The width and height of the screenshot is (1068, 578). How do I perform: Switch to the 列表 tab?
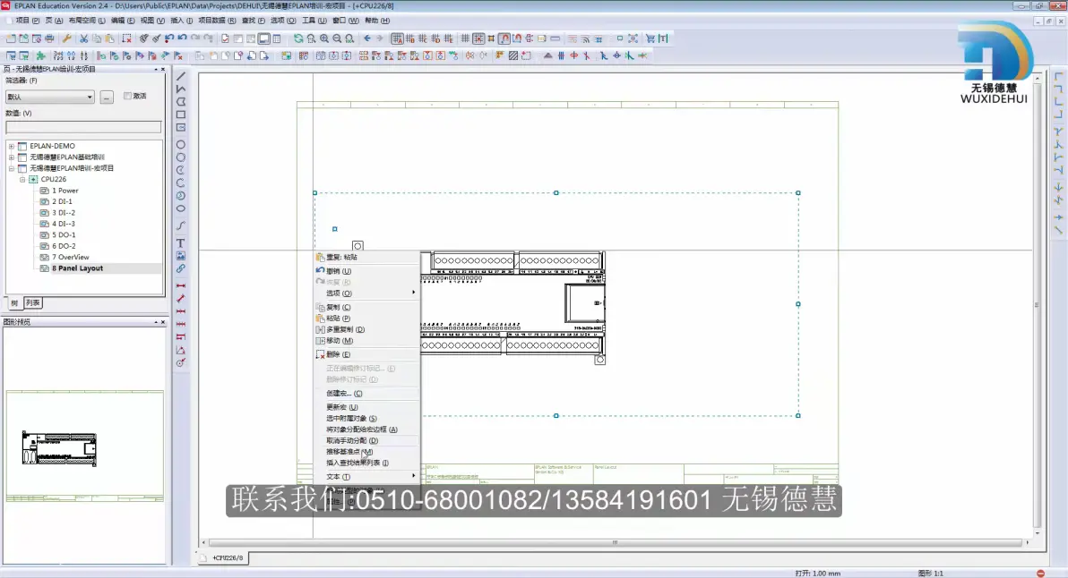pyautogui.click(x=32, y=302)
